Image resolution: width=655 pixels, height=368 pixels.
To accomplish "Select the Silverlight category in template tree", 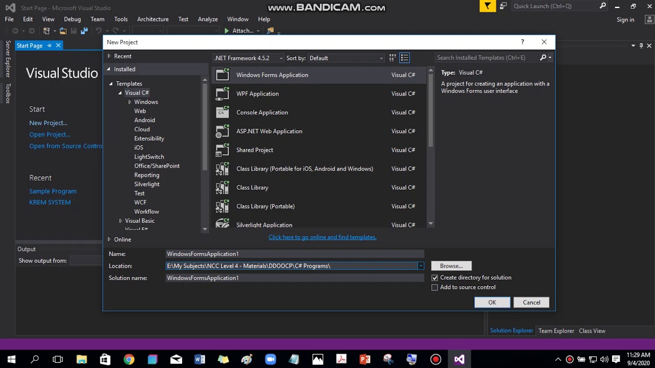I will 147,184.
